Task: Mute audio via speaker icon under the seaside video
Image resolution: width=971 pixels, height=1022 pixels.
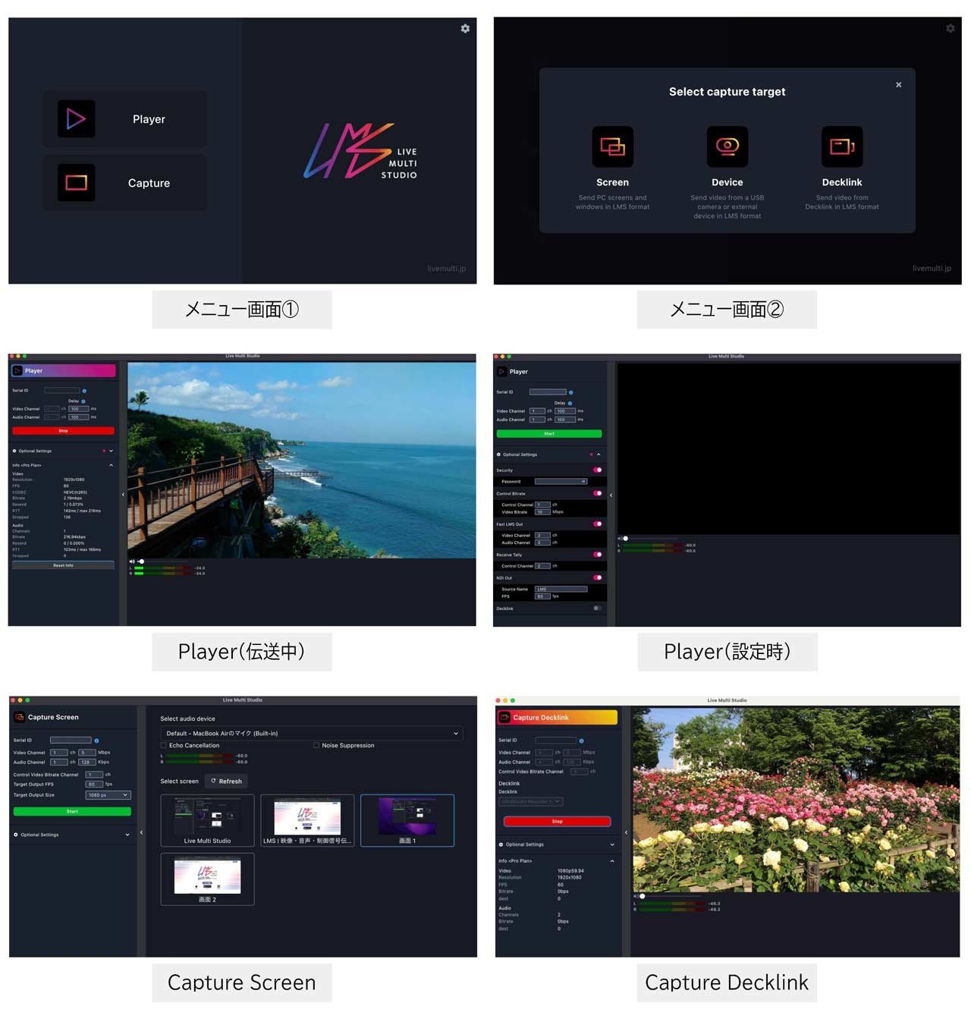Action: click(132, 561)
